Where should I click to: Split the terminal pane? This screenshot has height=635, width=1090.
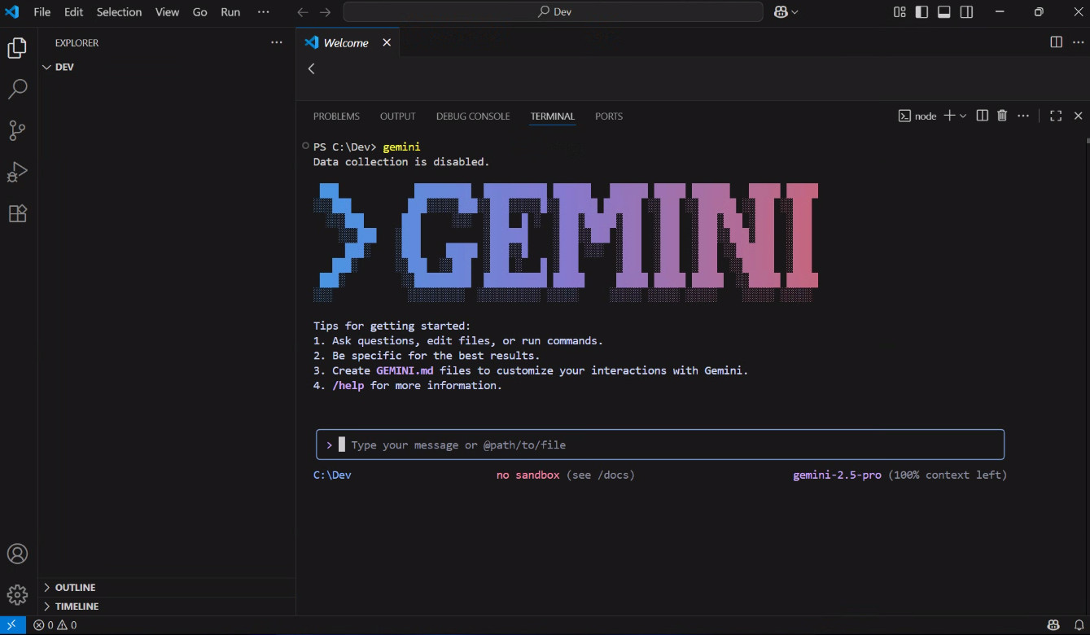[982, 116]
